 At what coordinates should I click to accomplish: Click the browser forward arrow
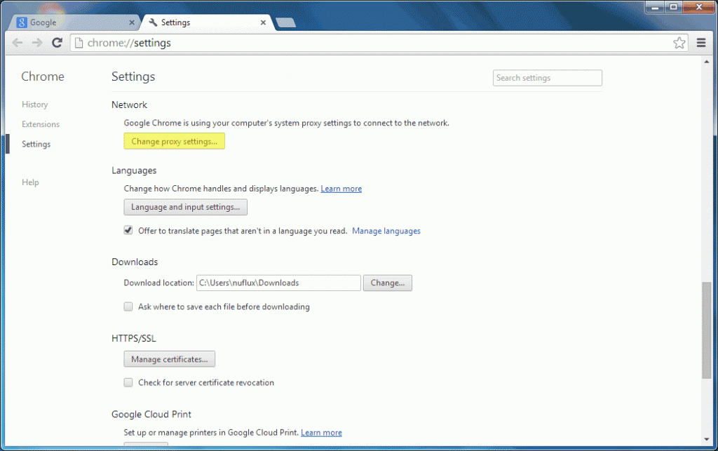coord(37,43)
